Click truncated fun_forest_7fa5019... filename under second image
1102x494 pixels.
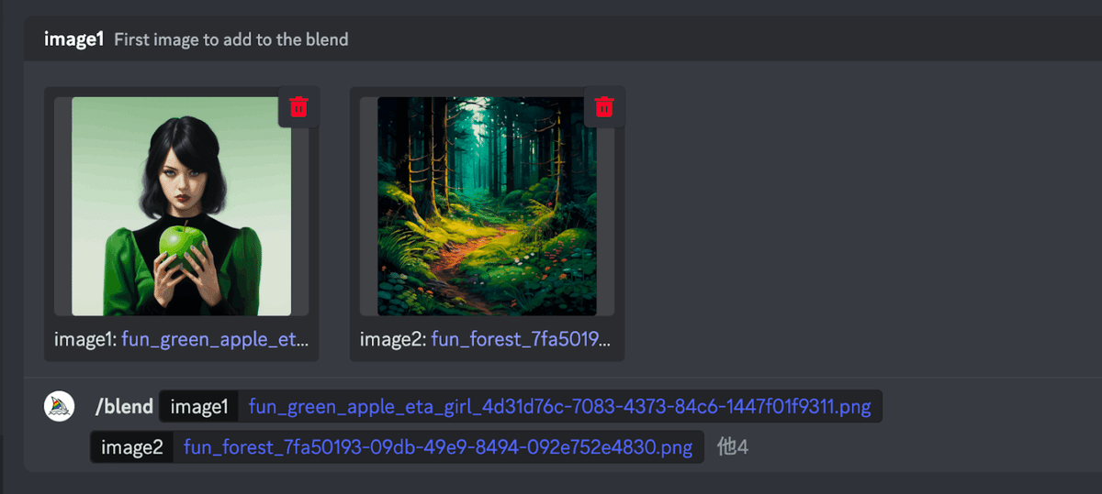521,340
